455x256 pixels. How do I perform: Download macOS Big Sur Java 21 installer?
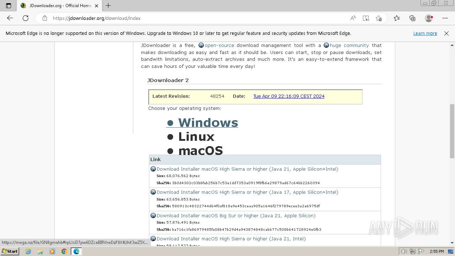click(236, 216)
